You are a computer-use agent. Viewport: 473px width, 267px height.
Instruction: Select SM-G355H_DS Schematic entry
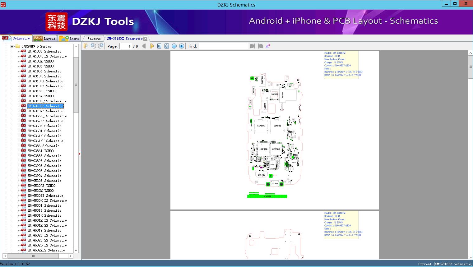pyautogui.click(x=47, y=116)
